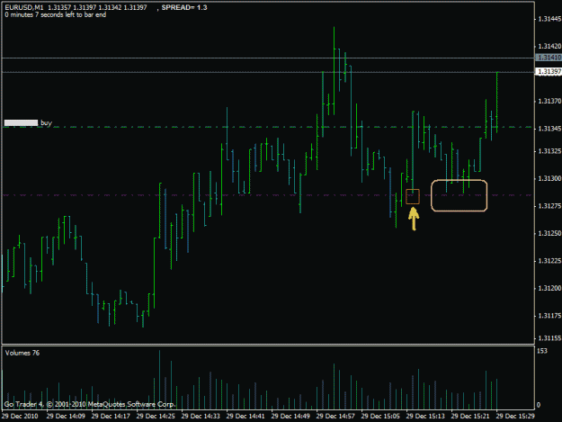The height and width of the screenshot is (422, 562).
Task: Click the 1.31445 price scale label
Action: coord(549,19)
